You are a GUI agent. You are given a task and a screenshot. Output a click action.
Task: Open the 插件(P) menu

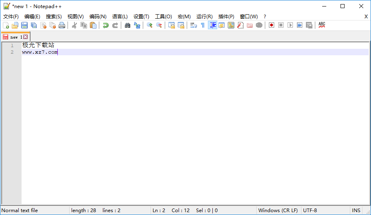coord(226,17)
